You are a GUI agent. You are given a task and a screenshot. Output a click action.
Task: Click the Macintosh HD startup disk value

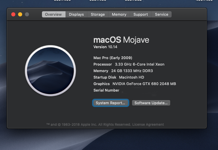(132, 77)
